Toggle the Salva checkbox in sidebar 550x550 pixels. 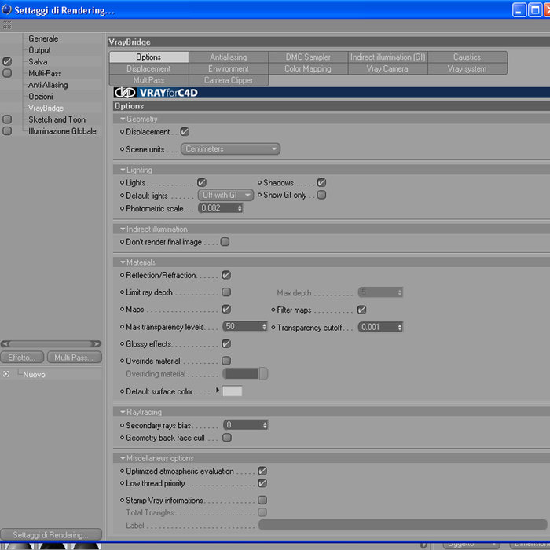7,62
